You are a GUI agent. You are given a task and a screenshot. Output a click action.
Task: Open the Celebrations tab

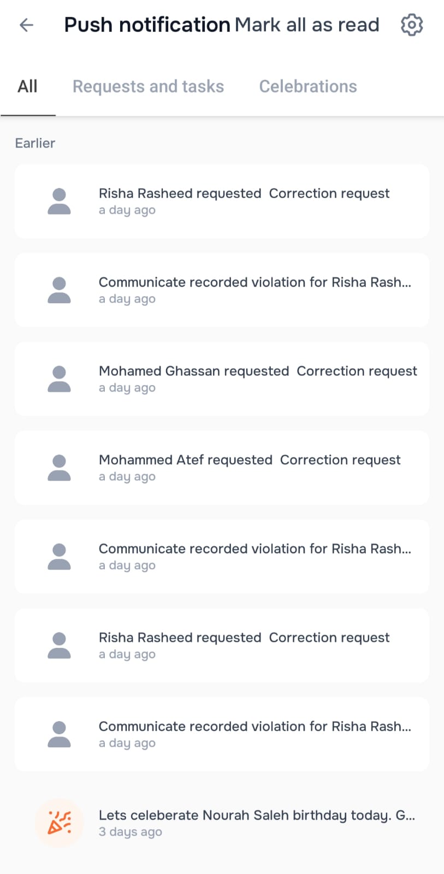click(307, 86)
